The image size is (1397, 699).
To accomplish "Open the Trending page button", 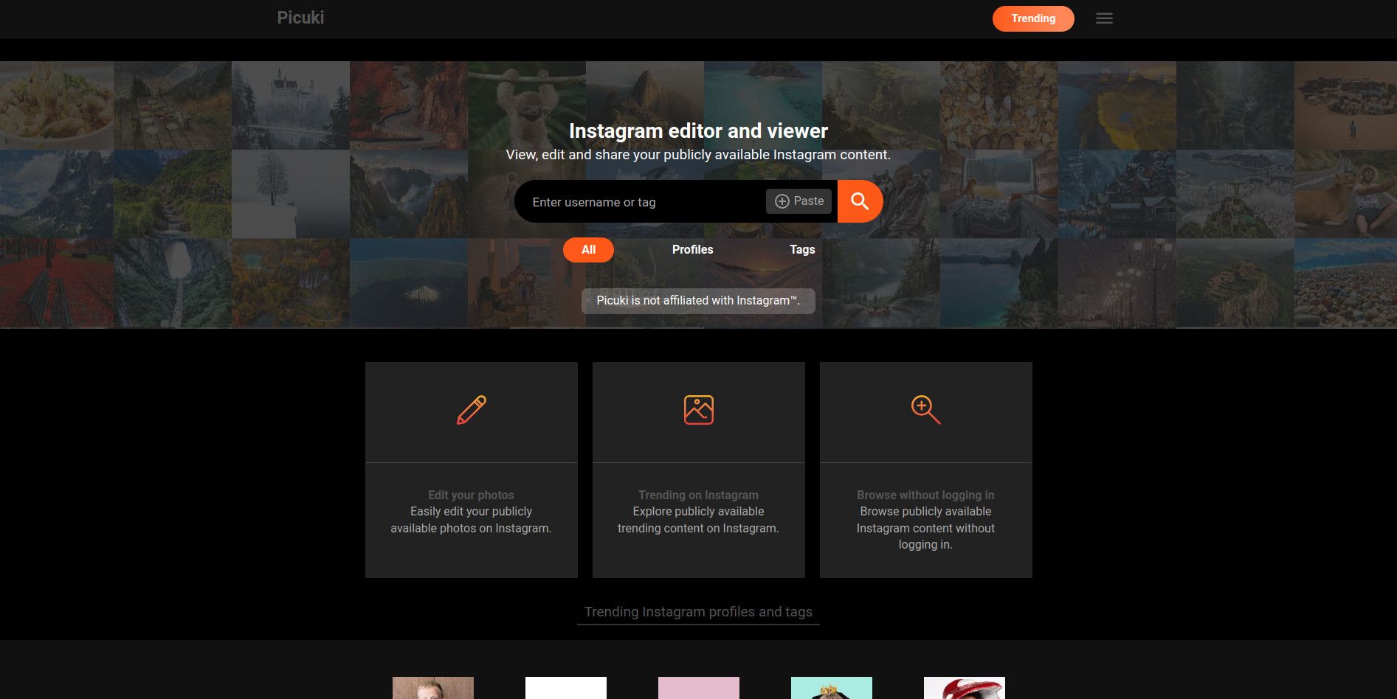I will [1033, 18].
